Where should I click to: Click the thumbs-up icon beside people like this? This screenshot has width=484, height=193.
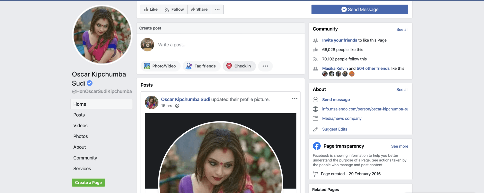(x=315, y=50)
